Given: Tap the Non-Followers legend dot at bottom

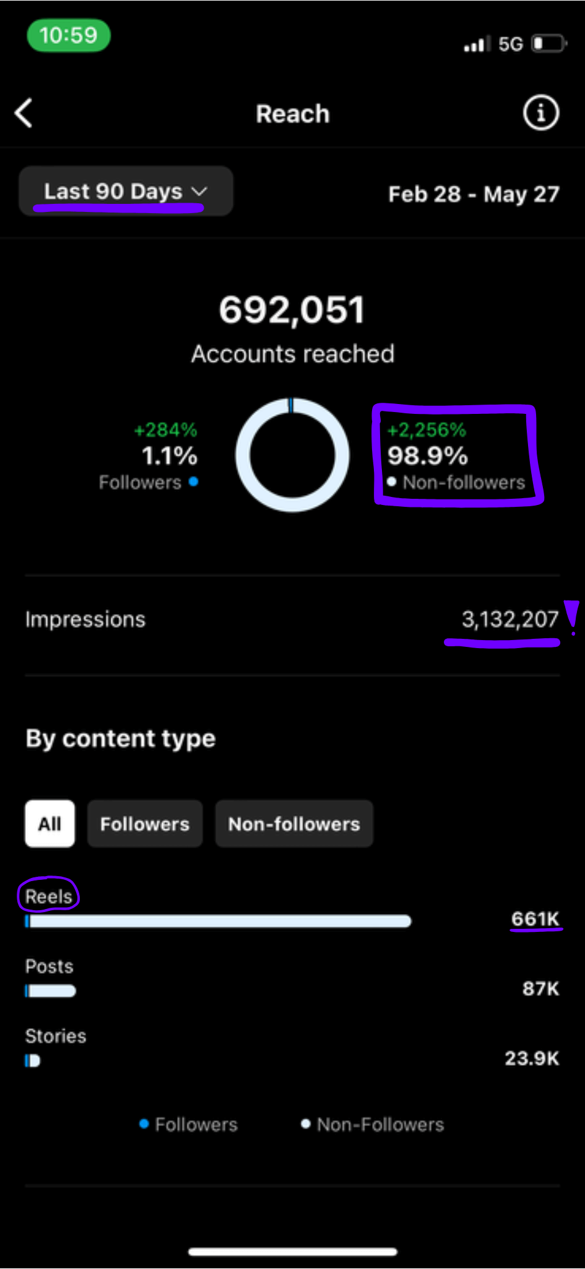Looking at the screenshot, I should [305, 1123].
